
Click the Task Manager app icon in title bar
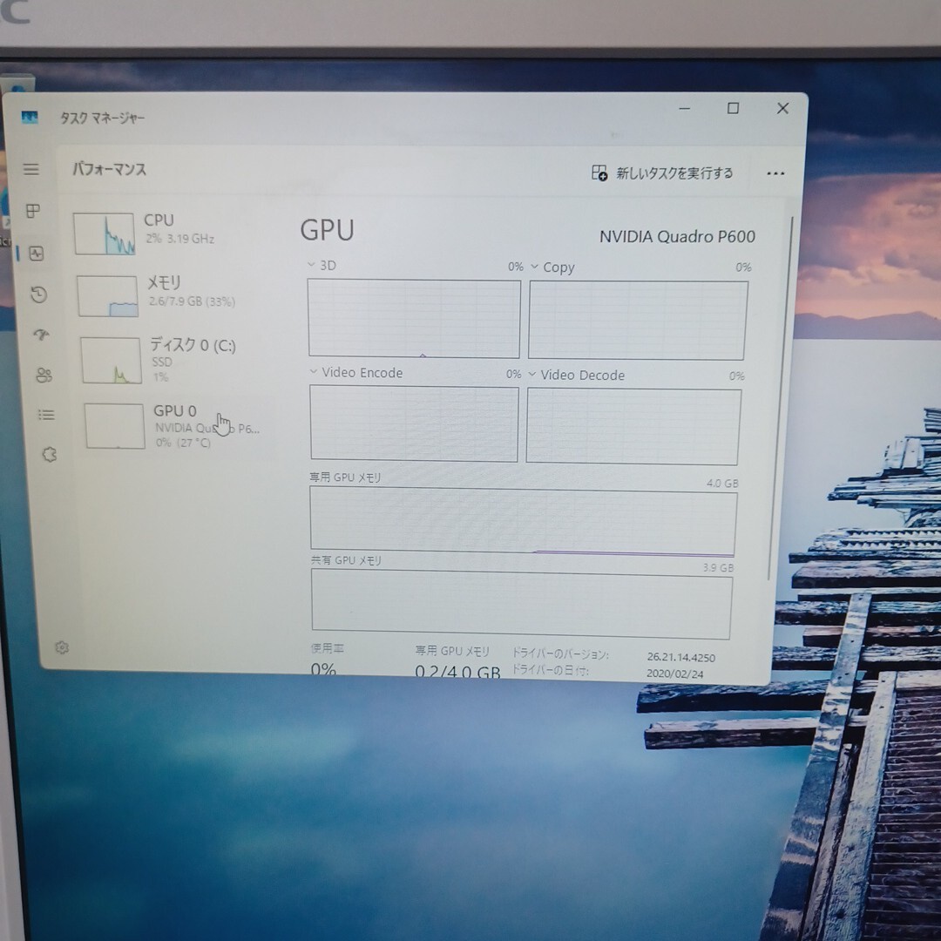(x=29, y=117)
